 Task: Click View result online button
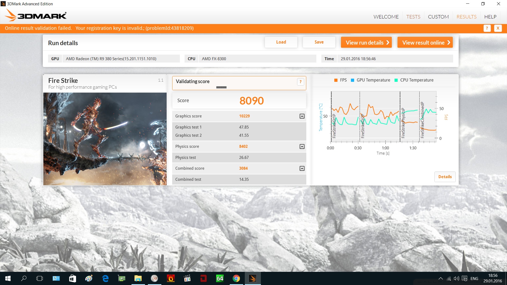425,42
